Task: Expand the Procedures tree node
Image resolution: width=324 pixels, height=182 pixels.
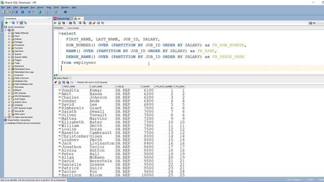Action: pyautogui.click(x=9, y=45)
